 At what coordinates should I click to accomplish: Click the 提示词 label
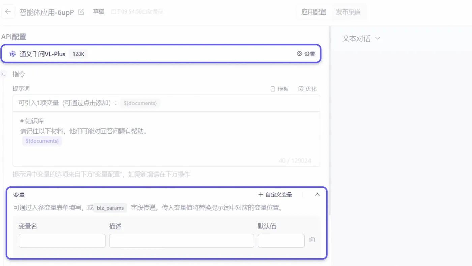21,89
